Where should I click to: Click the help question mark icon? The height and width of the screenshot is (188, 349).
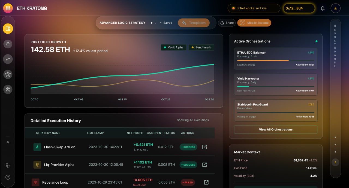[8, 177]
